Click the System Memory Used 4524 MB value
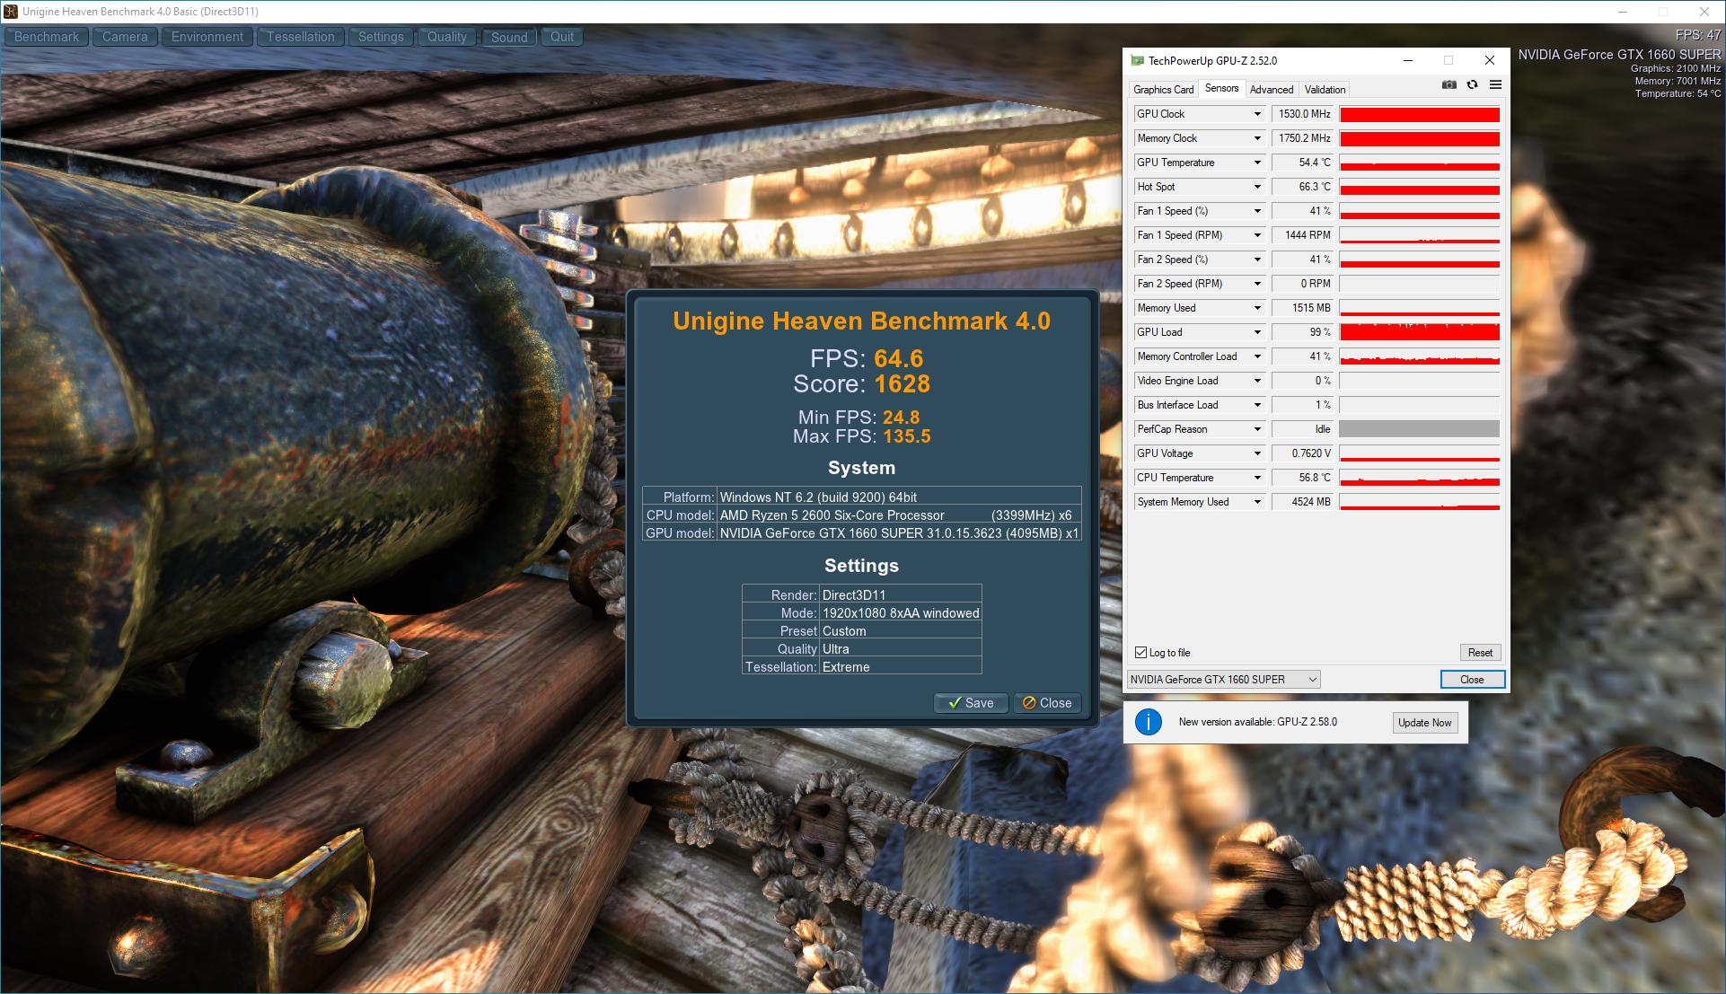Viewport: 1726px width, 994px height. 1303,502
